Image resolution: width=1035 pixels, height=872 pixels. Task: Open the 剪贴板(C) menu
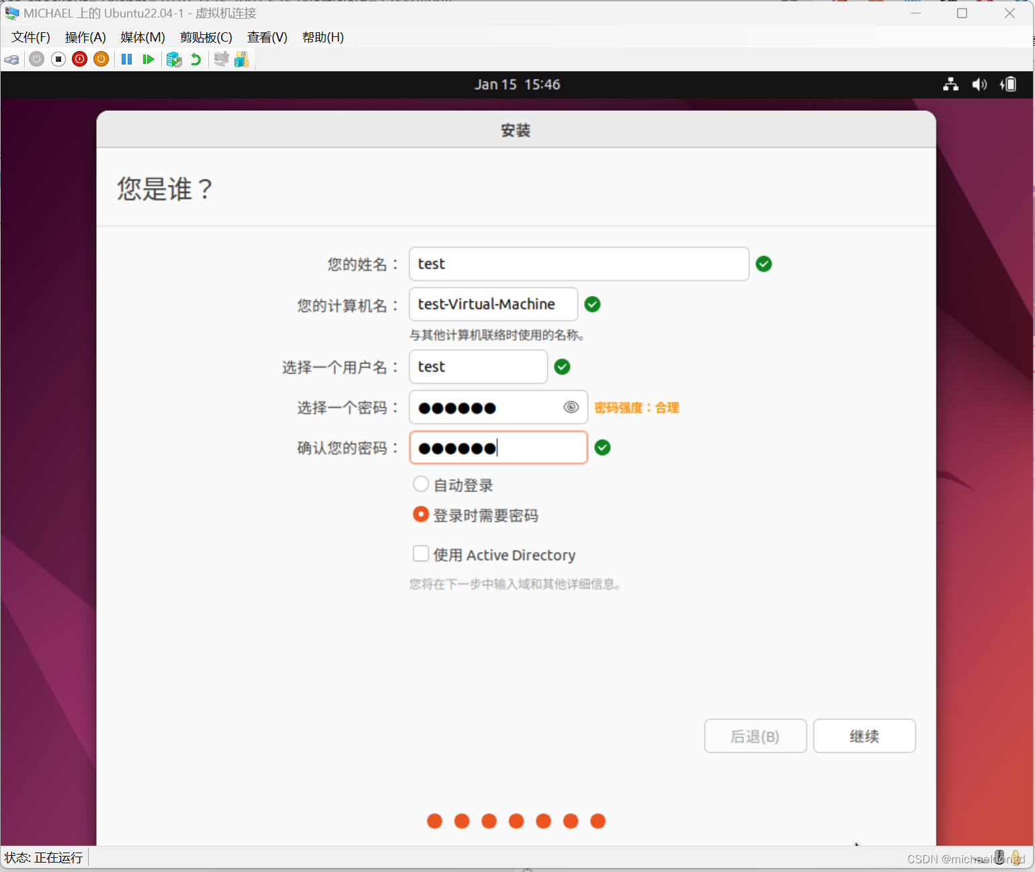point(206,38)
